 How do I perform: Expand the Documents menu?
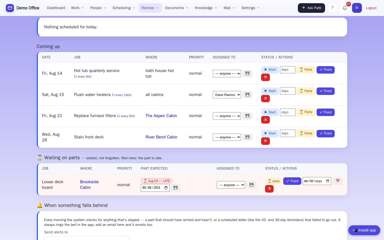pos(177,8)
